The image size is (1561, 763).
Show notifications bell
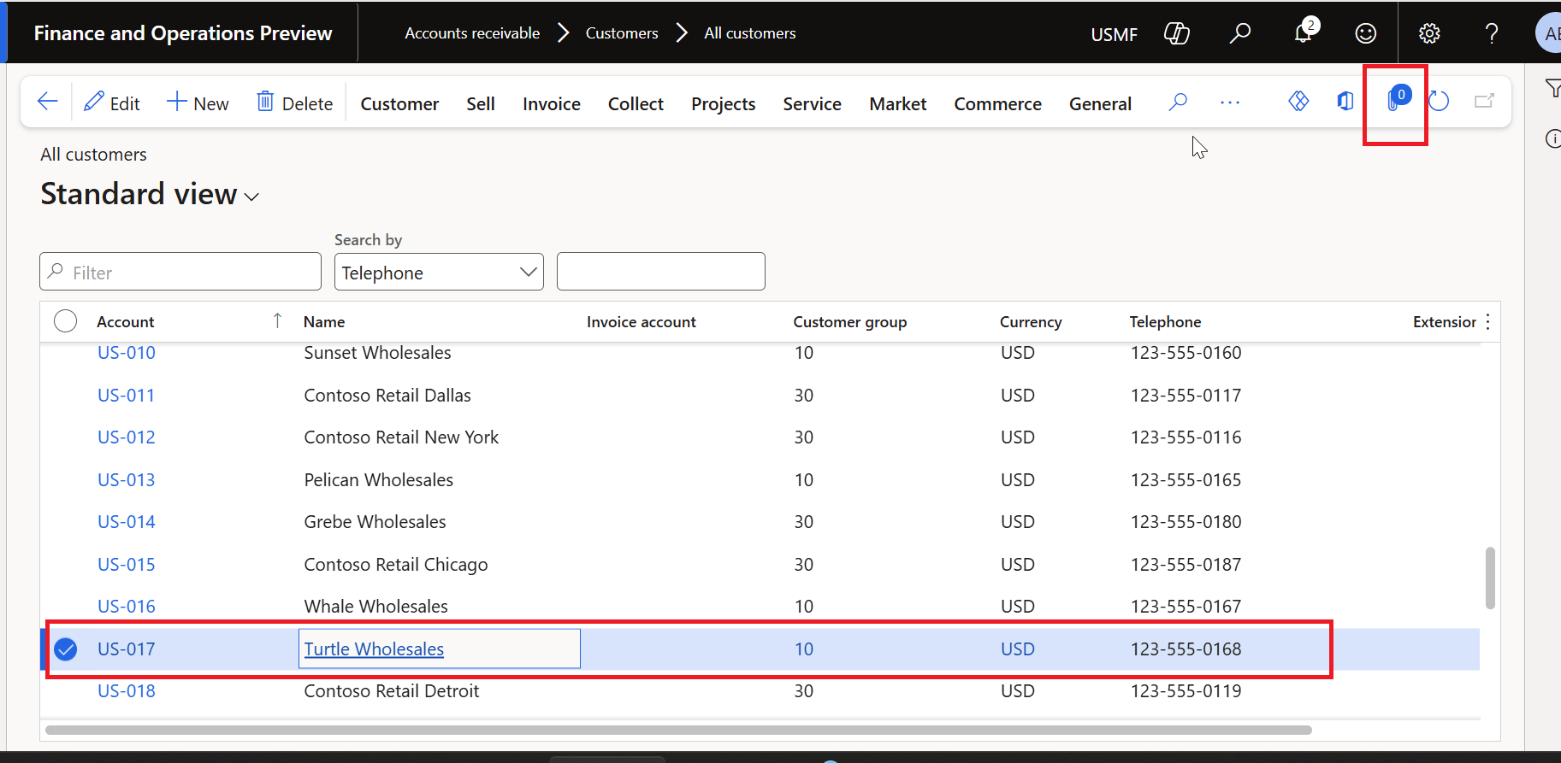click(x=1304, y=32)
